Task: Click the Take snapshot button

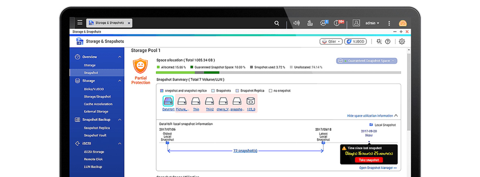Action: pyautogui.click(x=369, y=160)
